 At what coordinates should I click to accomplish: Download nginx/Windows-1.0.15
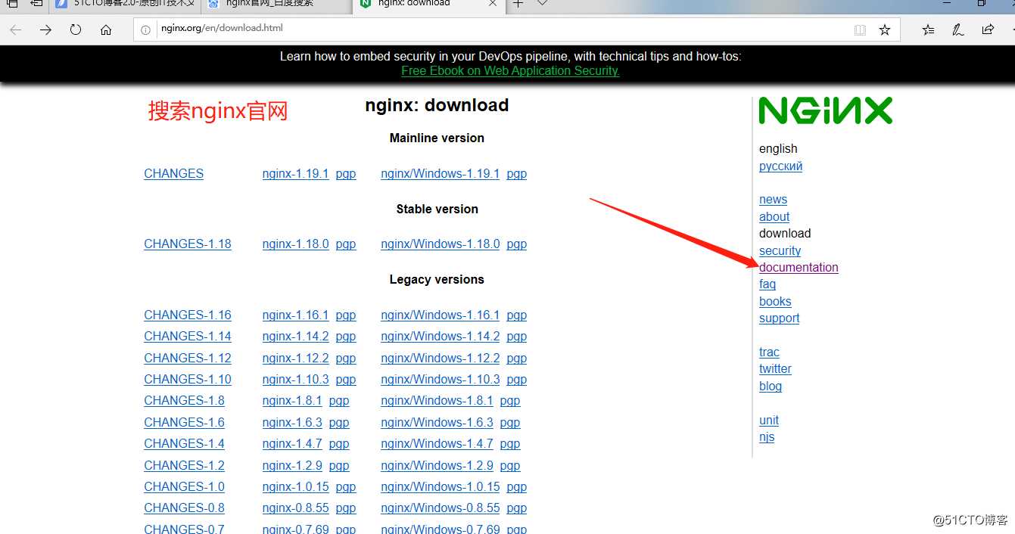pos(440,486)
